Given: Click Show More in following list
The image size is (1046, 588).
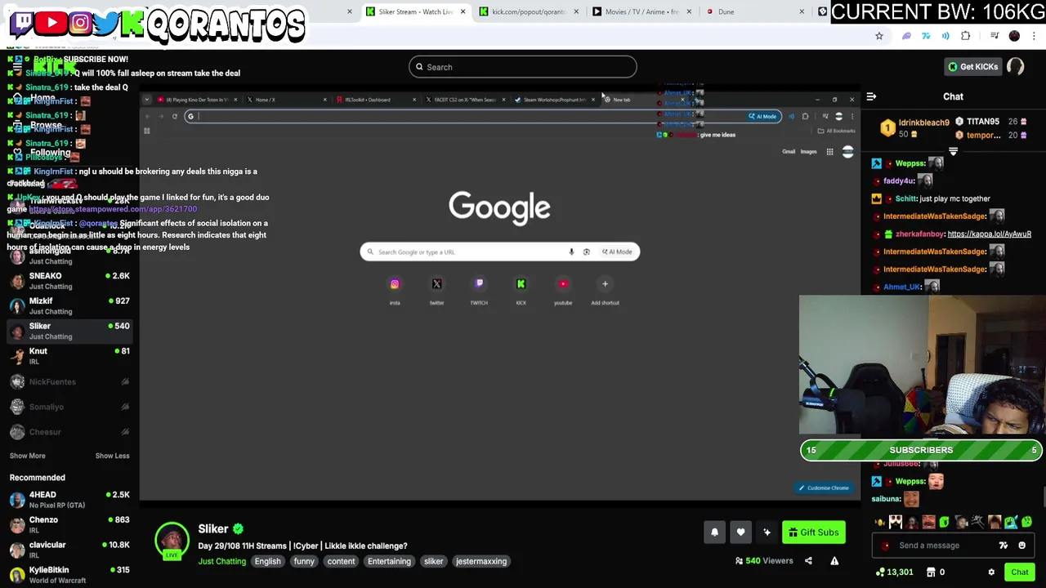Looking at the screenshot, I should point(28,456).
